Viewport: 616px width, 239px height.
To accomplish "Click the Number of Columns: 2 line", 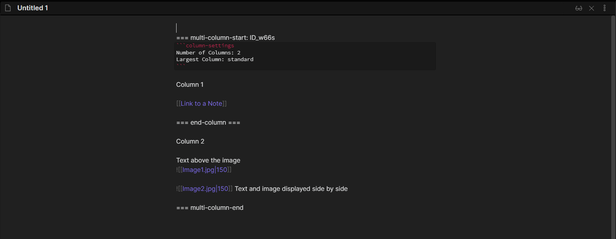I will tap(208, 52).
